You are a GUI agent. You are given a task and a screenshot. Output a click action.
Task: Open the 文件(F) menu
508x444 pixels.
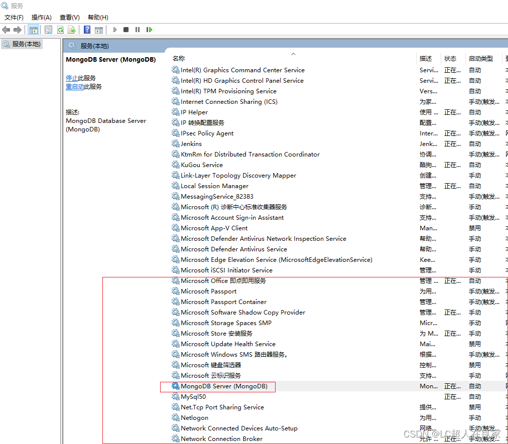(x=14, y=18)
